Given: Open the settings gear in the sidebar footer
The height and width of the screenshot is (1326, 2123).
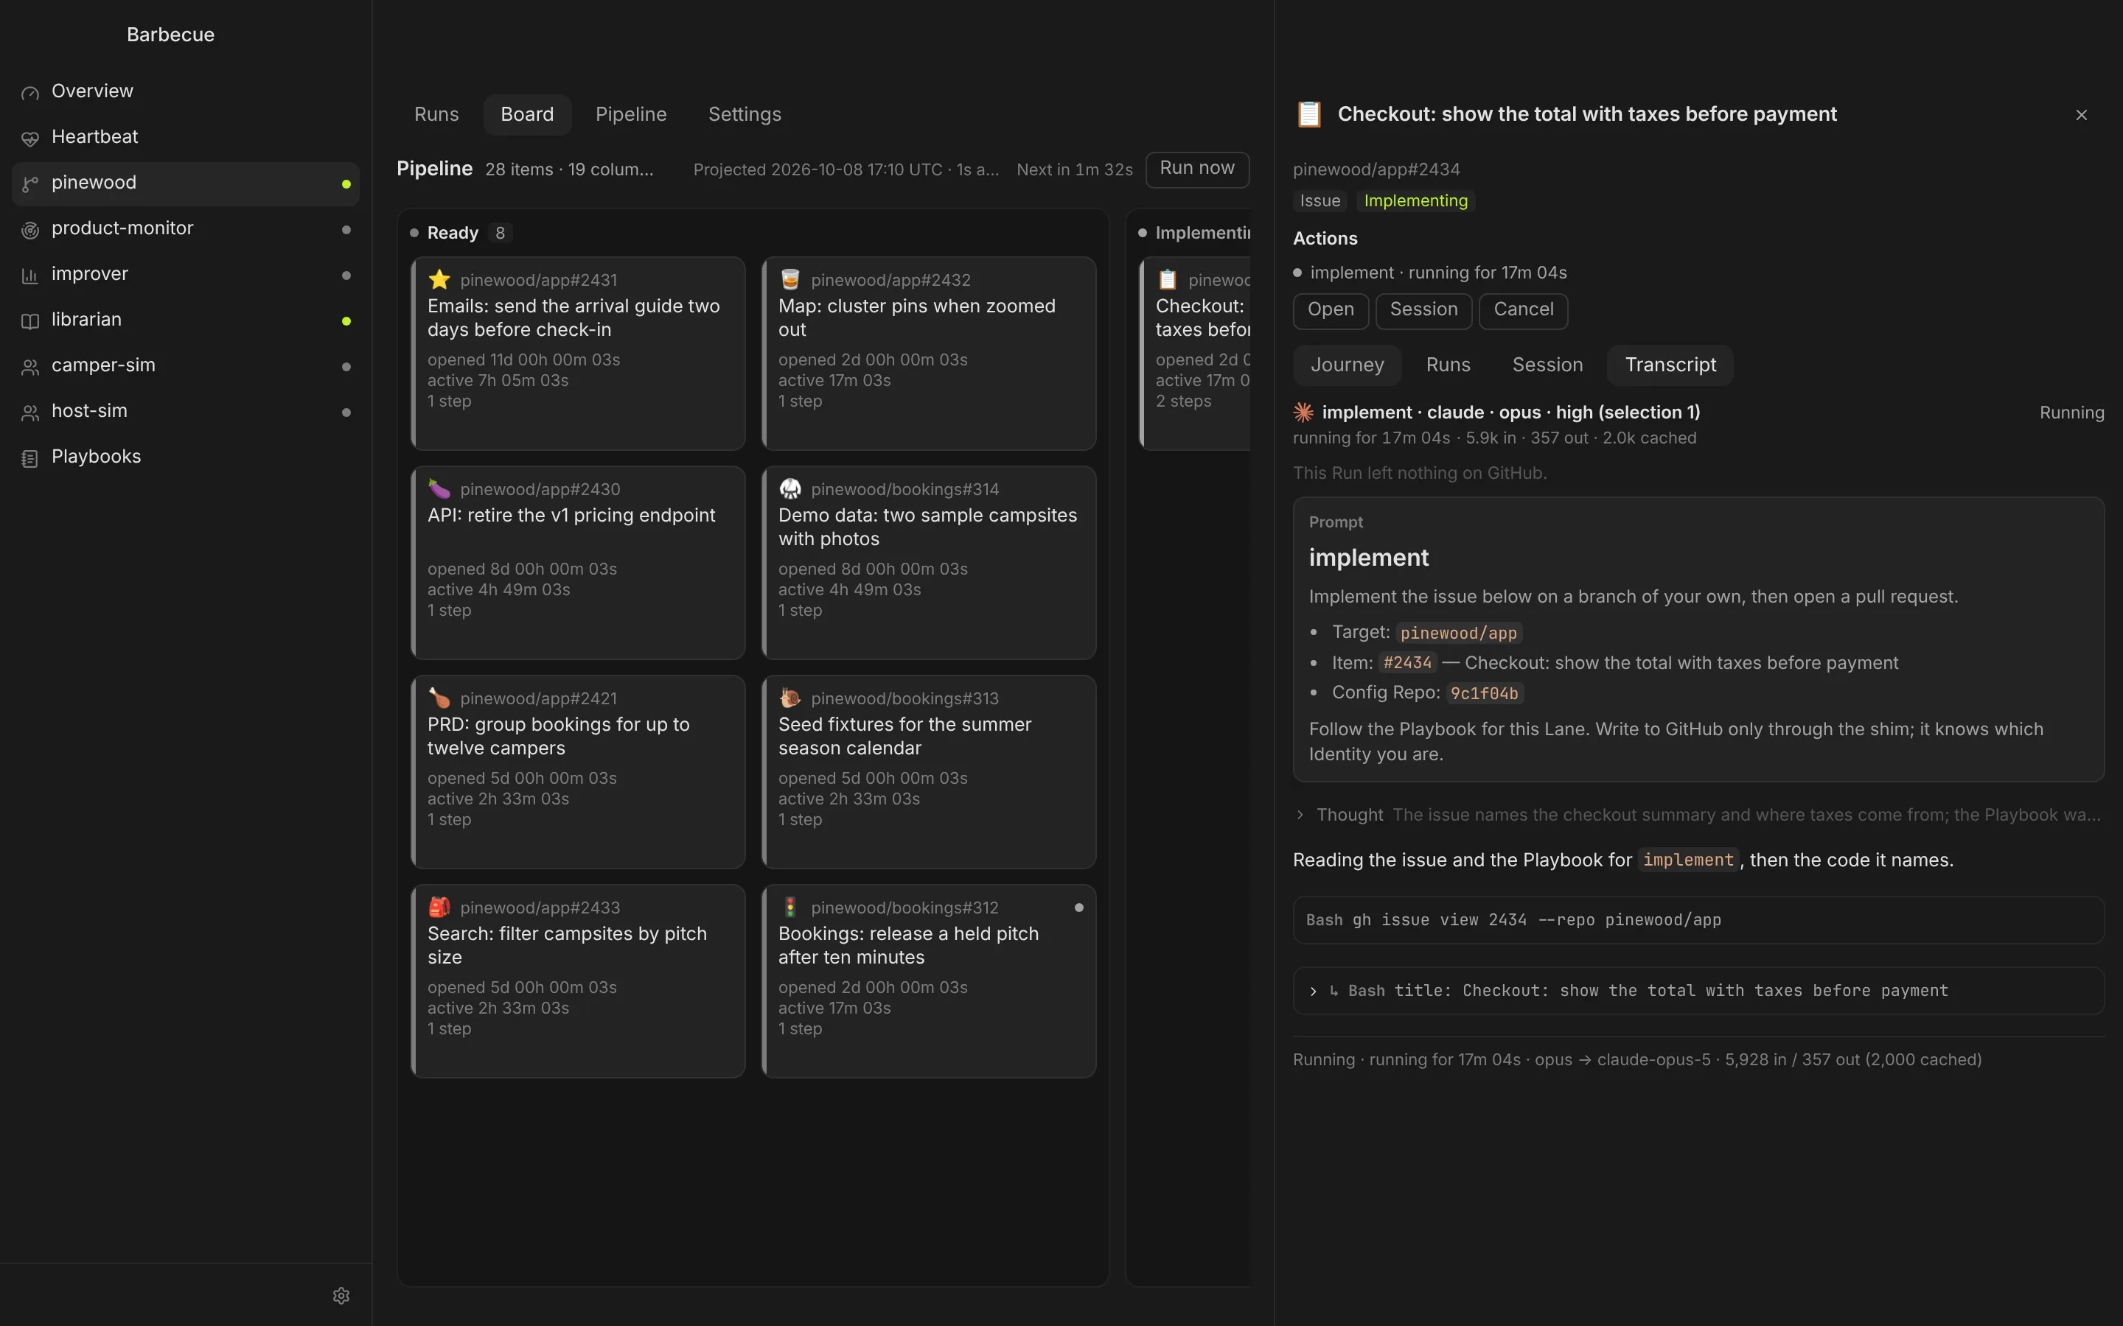Looking at the screenshot, I should tap(341, 1295).
